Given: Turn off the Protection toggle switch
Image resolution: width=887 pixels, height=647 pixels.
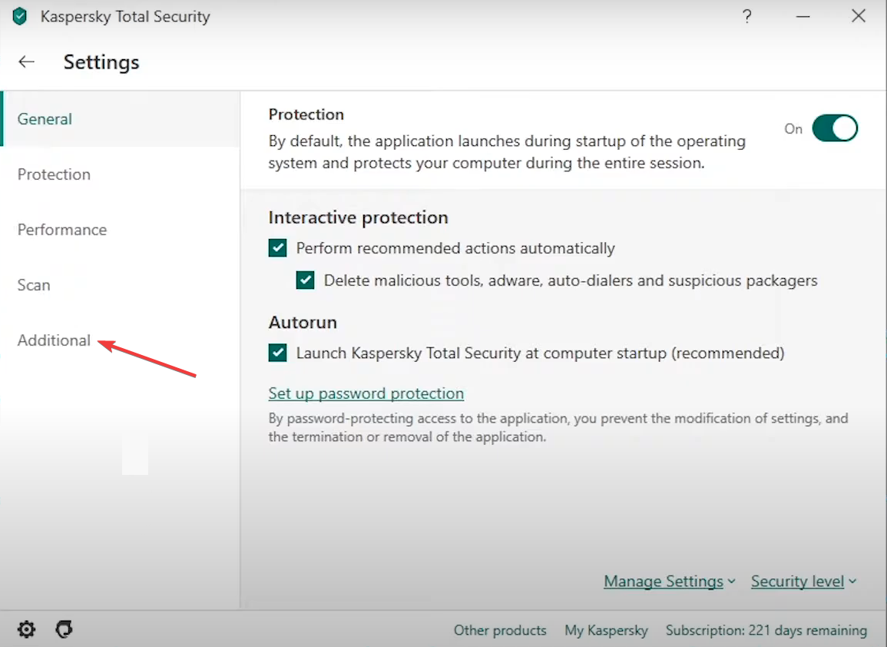Looking at the screenshot, I should (834, 128).
